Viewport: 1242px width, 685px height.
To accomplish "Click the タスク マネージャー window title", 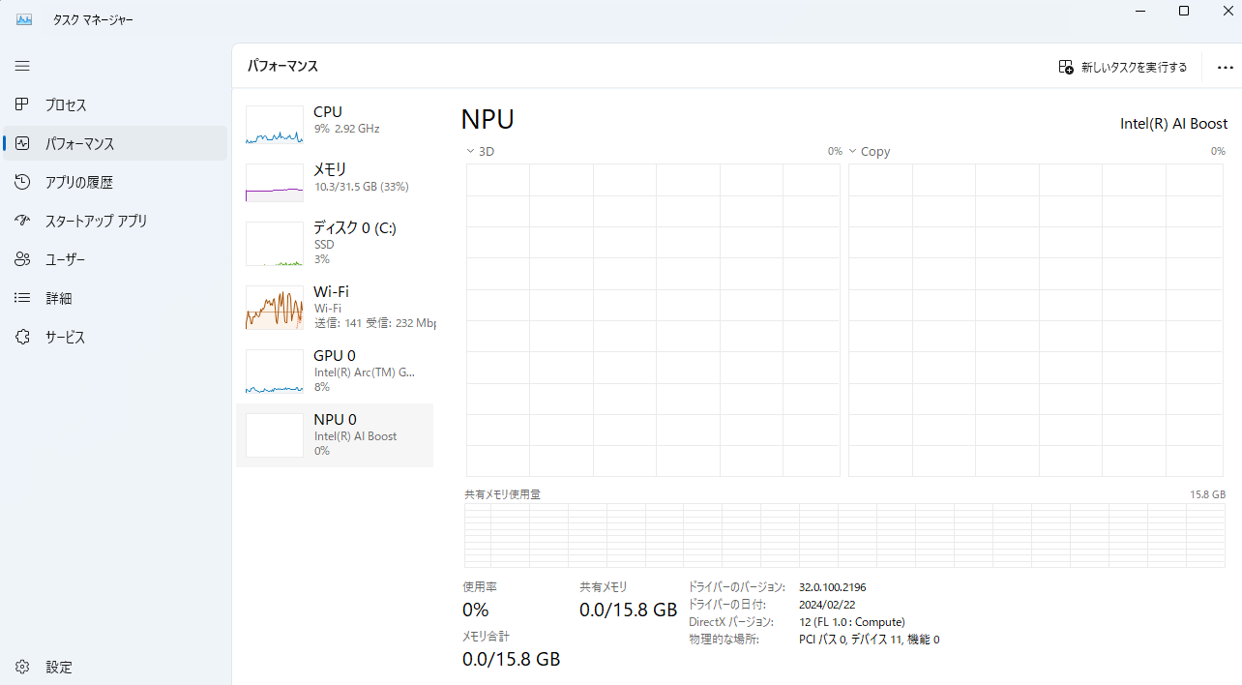I will click(x=93, y=19).
